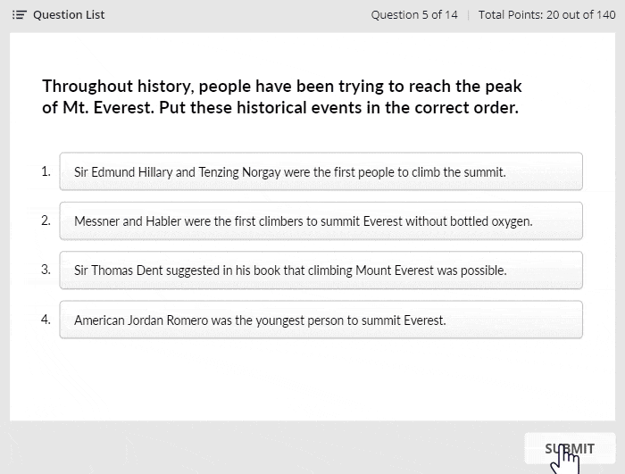625x474 pixels.
Task: Click the question heading about Mt. Everest
Action: coord(282,97)
